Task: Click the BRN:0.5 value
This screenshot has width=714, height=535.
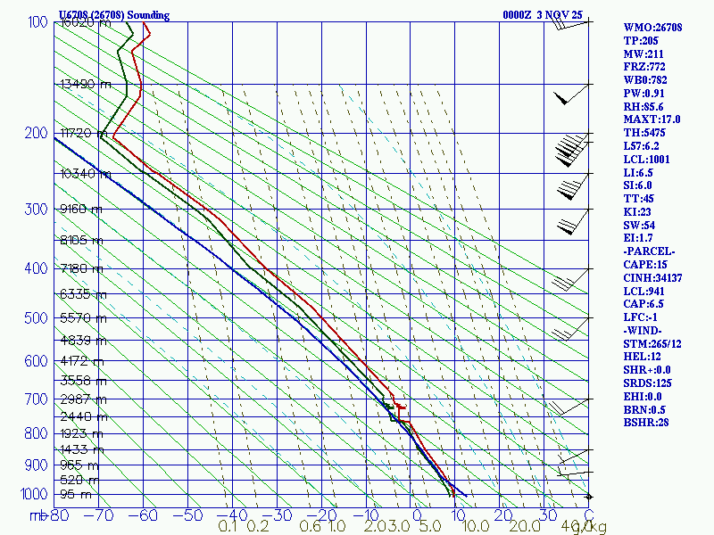Action: pyautogui.click(x=643, y=410)
